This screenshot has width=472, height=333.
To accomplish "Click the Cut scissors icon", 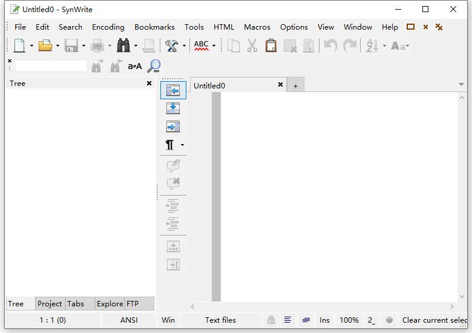I will pyautogui.click(x=252, y=45).
